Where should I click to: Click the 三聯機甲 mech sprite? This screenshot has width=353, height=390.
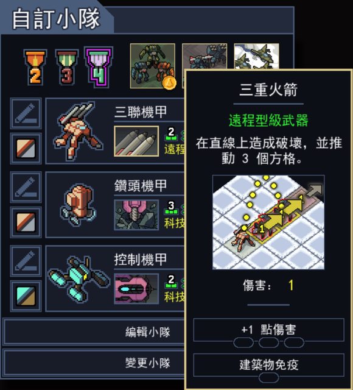pyautogui.click(x=78, y=130)
